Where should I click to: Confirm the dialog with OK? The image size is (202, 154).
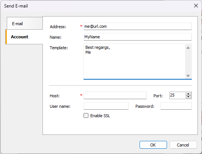click(153, 145)
